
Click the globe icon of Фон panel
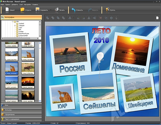3,105
